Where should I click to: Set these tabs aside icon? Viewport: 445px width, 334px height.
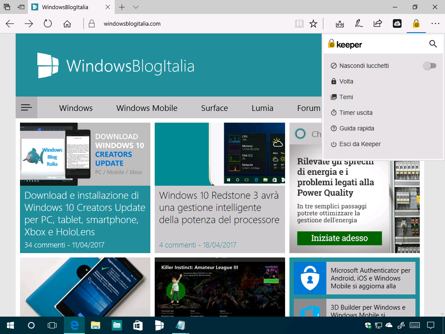coord(21,7)
